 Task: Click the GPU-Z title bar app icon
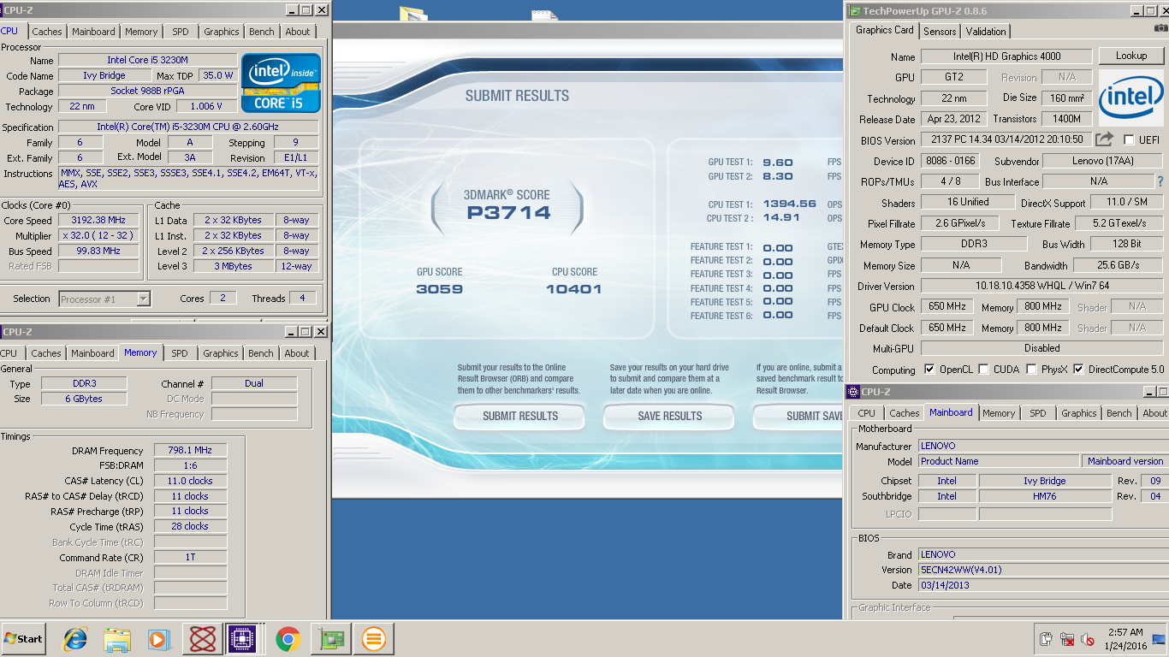853,10
